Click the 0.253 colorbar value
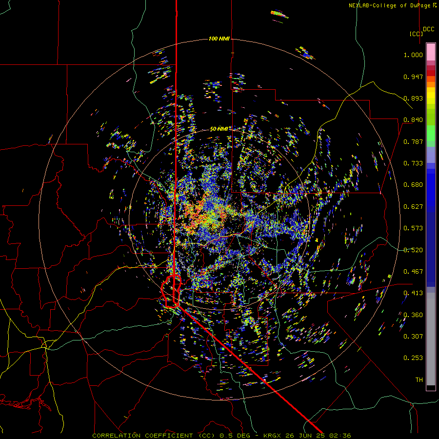The image size is (439, 439). pyautogui.click(x=413, y=358)
